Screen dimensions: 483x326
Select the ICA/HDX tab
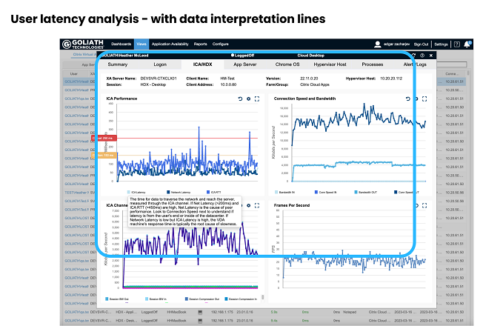pyautogui.click(x=203, y=64)
